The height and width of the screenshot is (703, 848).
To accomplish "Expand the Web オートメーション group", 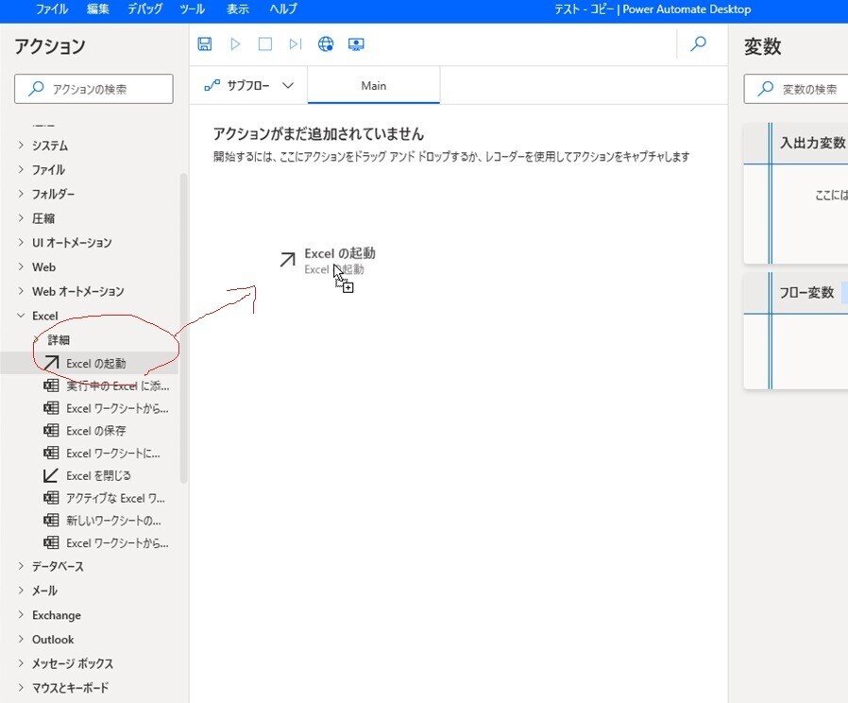I will tap(21, 291).
